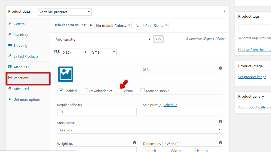
Task: Click the Width dimension field
Action: [182, 149]
